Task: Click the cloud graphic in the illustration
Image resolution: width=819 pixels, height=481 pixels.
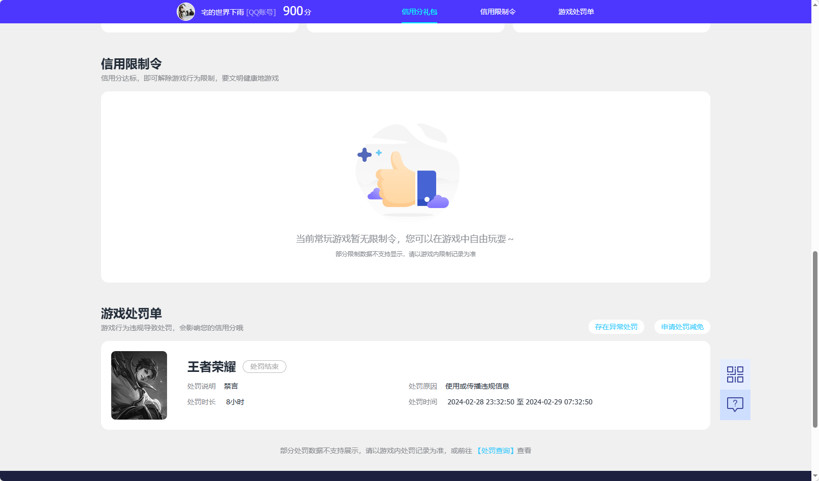Action: (x=438, y=202)
